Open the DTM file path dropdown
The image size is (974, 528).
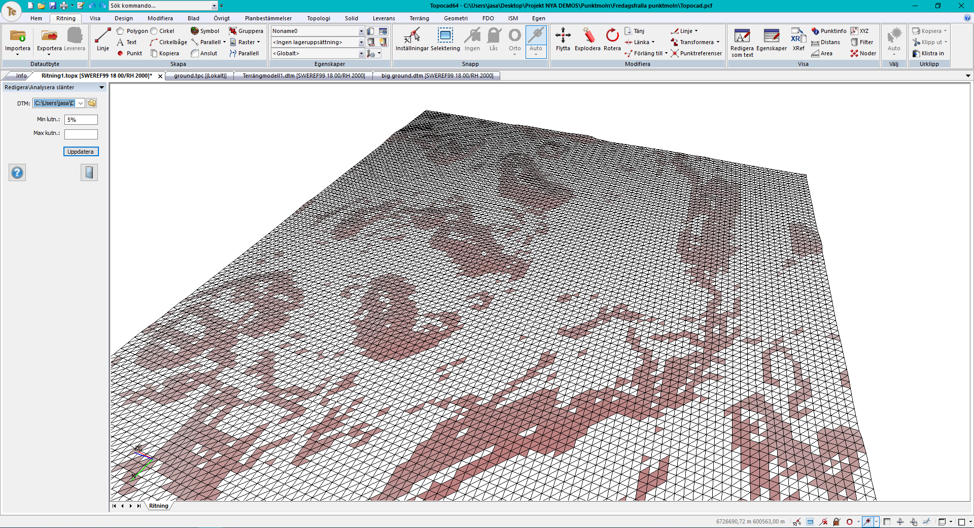click(81, 103)
